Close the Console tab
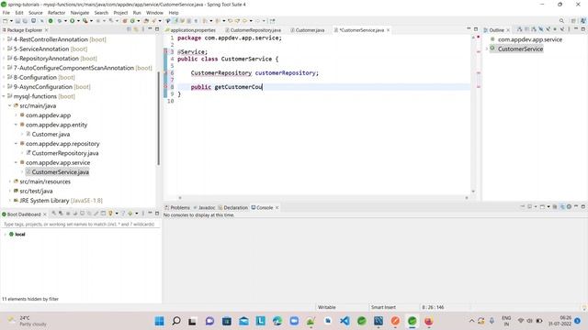The width and height of the screenshot is (588, 330). point(277,207)
